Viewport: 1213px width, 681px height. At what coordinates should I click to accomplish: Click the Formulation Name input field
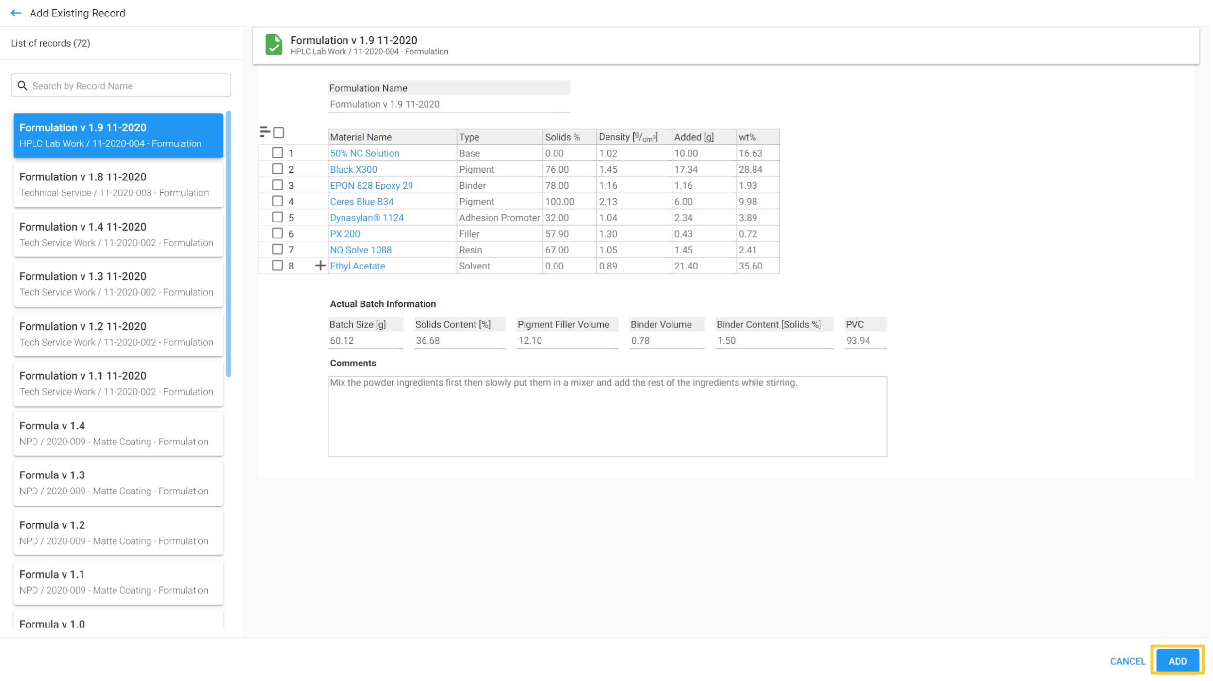pyautogui.click(x=449, y=105)
